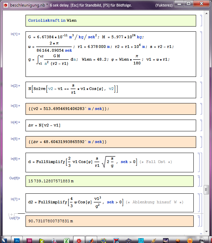
Task: Click the vertical scrollbar thumb
Action: click(206, 190)
